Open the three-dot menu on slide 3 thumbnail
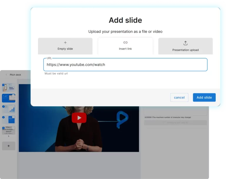The image size is (226, 179). 13,106
